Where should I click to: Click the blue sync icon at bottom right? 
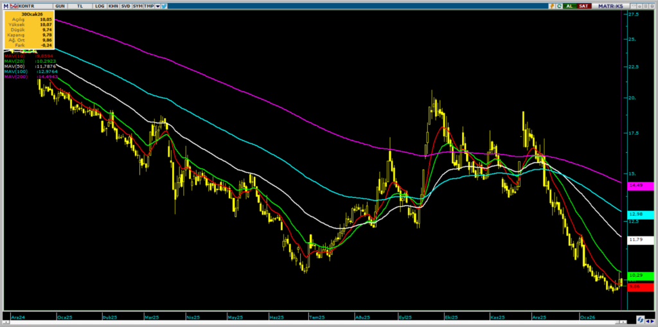(640, 319)
